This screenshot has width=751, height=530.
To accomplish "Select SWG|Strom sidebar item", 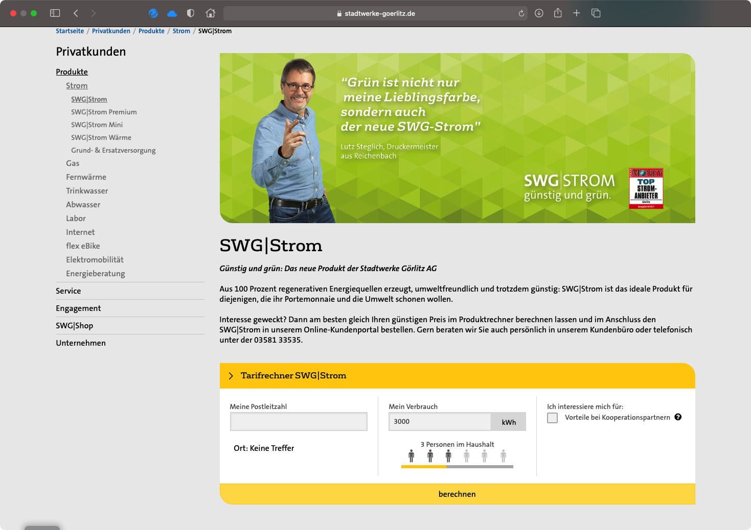I will tap(89, 99).
